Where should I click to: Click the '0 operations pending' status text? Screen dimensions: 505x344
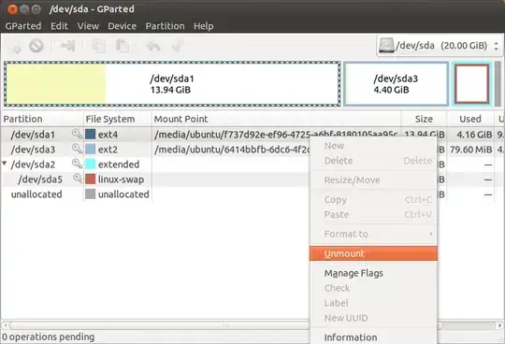(x=48, y=337)
